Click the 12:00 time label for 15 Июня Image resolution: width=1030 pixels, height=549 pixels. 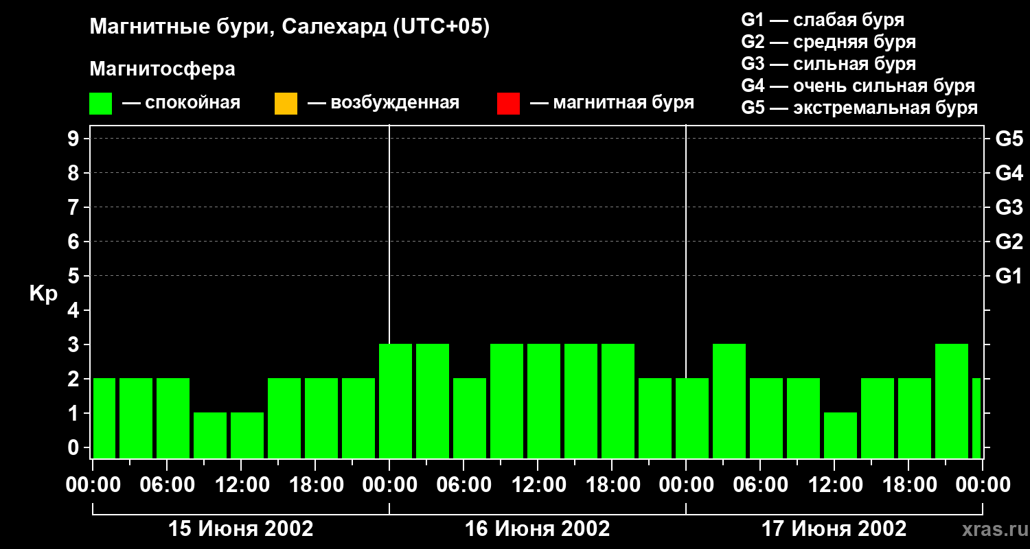pos(241,485)
